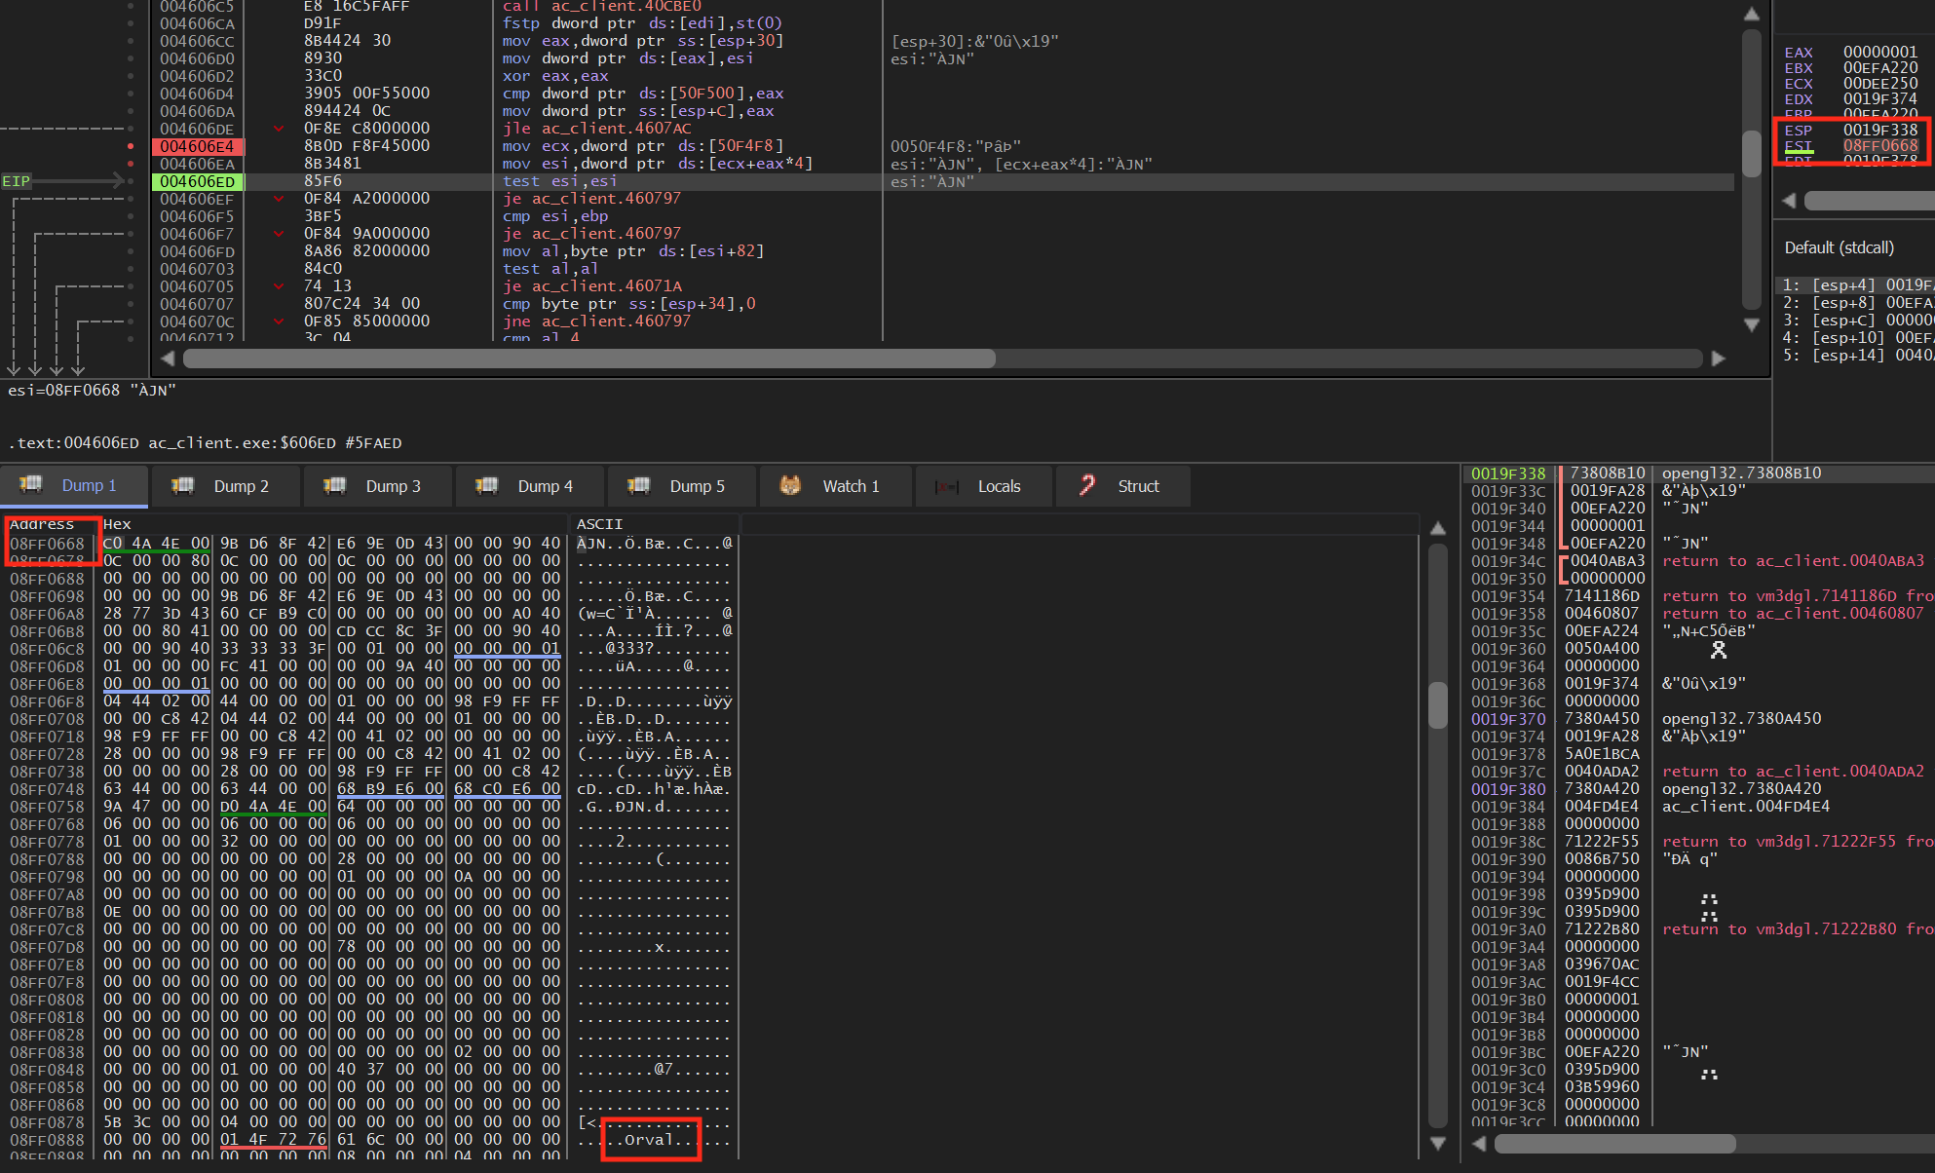Screen dimensions: 1935x1173
Task: Click the dump panel scroll up arrow
Action: click(x=1438, y=528)
